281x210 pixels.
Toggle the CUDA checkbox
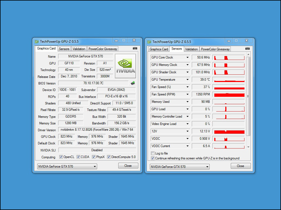coord(78,157)
